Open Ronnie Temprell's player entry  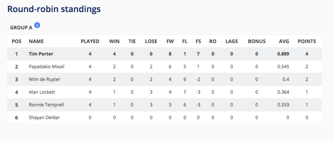coord(46,105)
